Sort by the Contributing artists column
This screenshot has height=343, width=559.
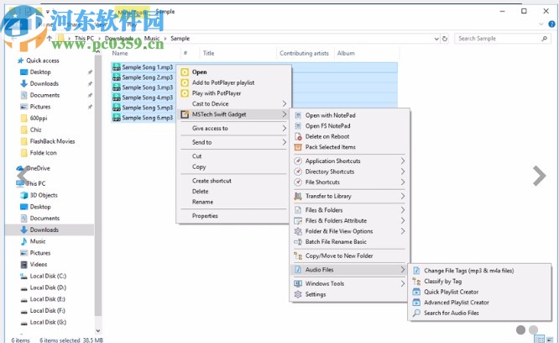[305, 53]
